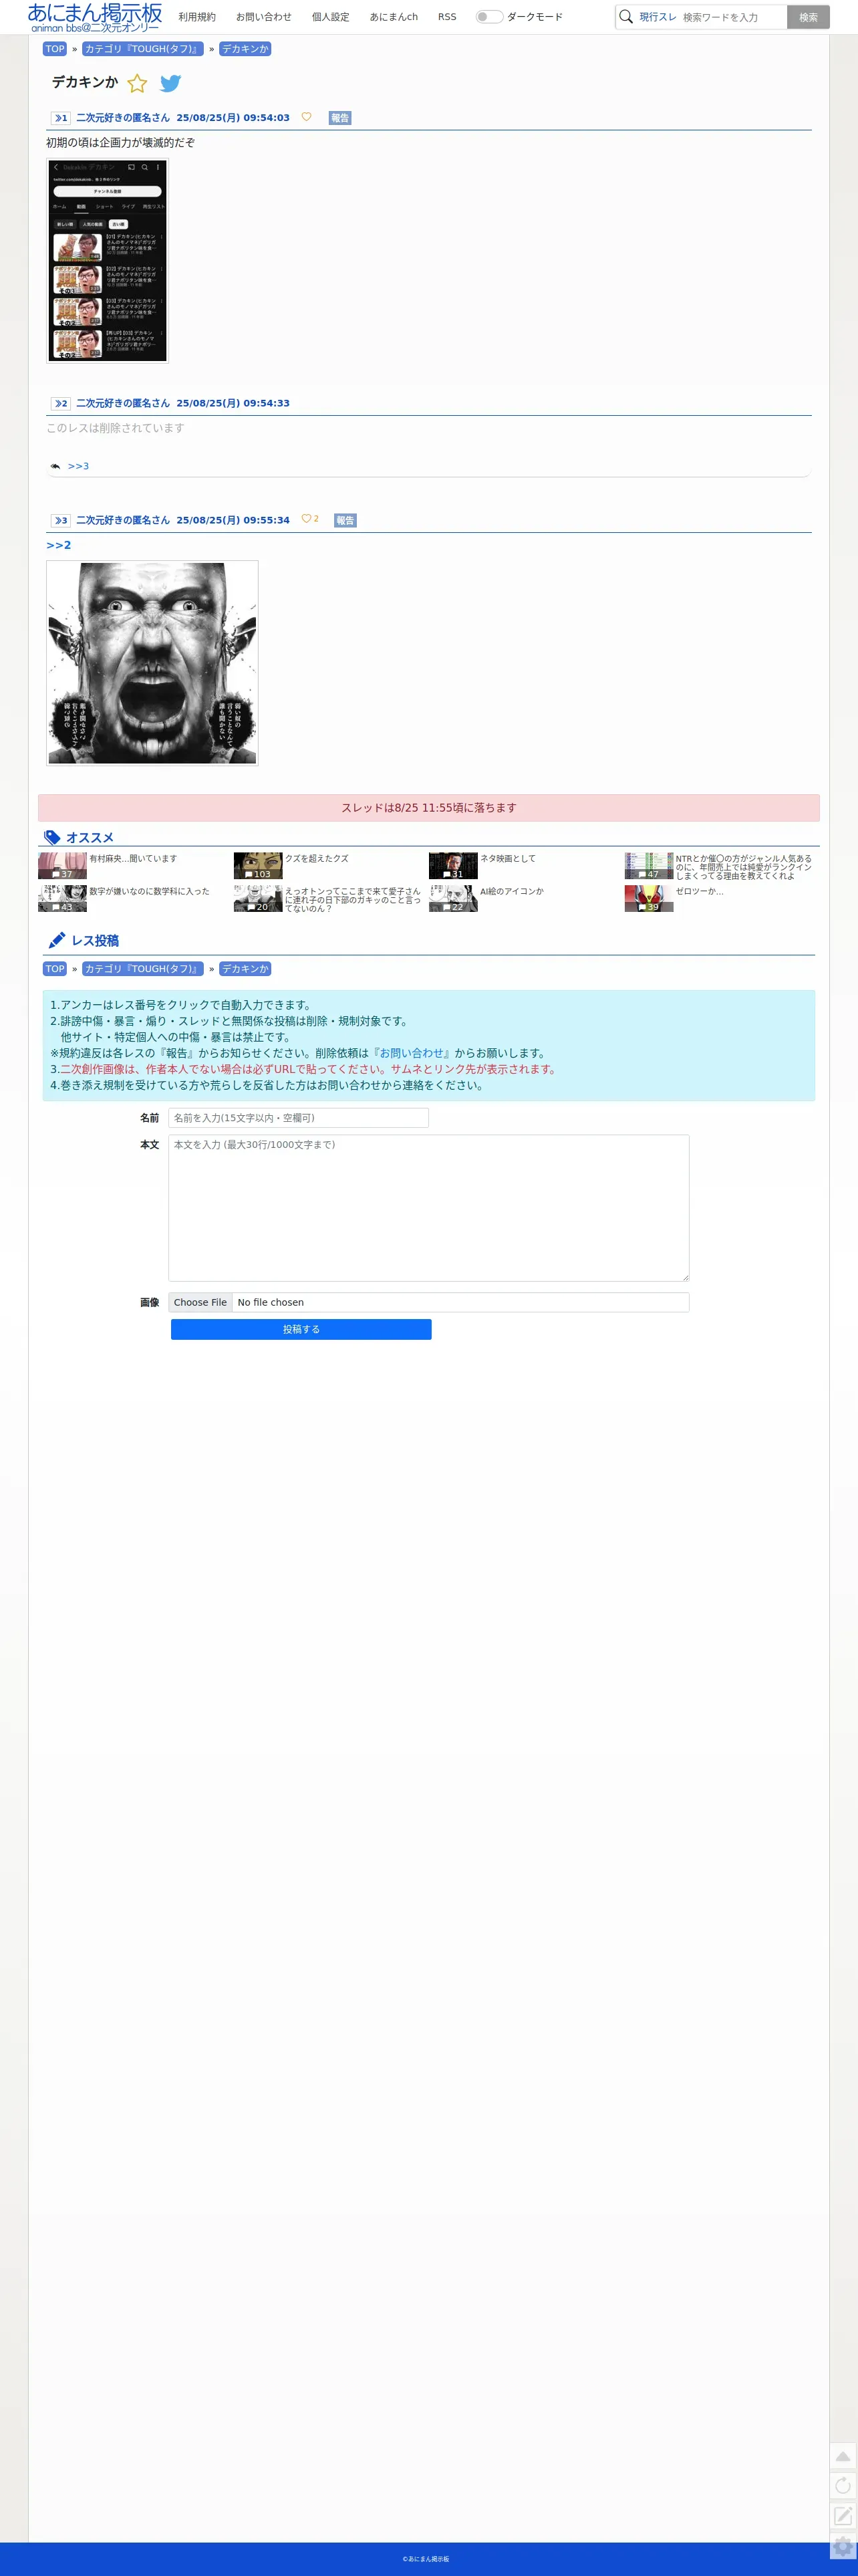Follow the >>3 reply link under post 2

coord(78,466)
